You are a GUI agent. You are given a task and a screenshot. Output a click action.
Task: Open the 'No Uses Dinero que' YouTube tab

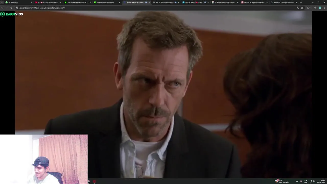point(48,2)
